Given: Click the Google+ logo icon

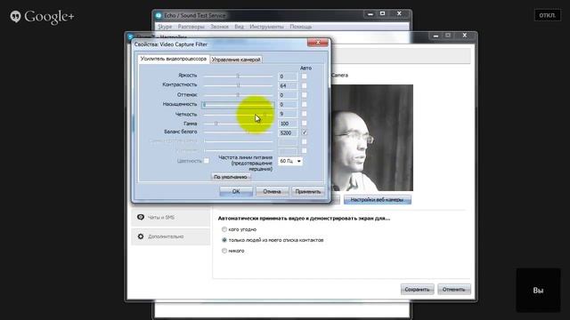Looking at the screenshot, I should click(15, 17).
